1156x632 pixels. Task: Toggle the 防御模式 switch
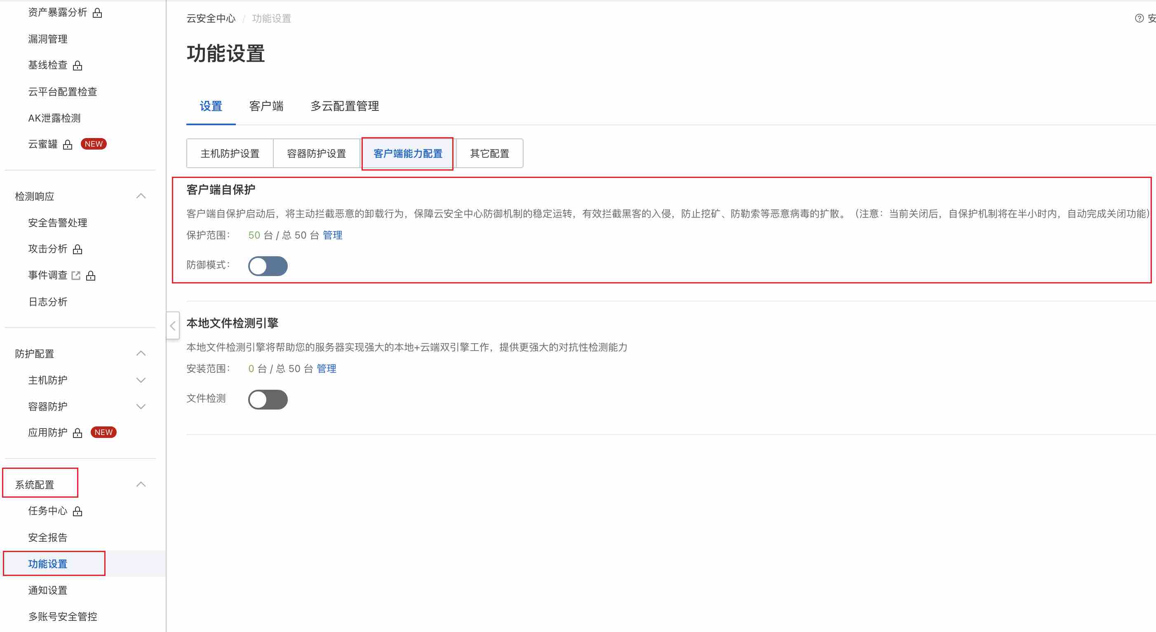tap(268, 266)
